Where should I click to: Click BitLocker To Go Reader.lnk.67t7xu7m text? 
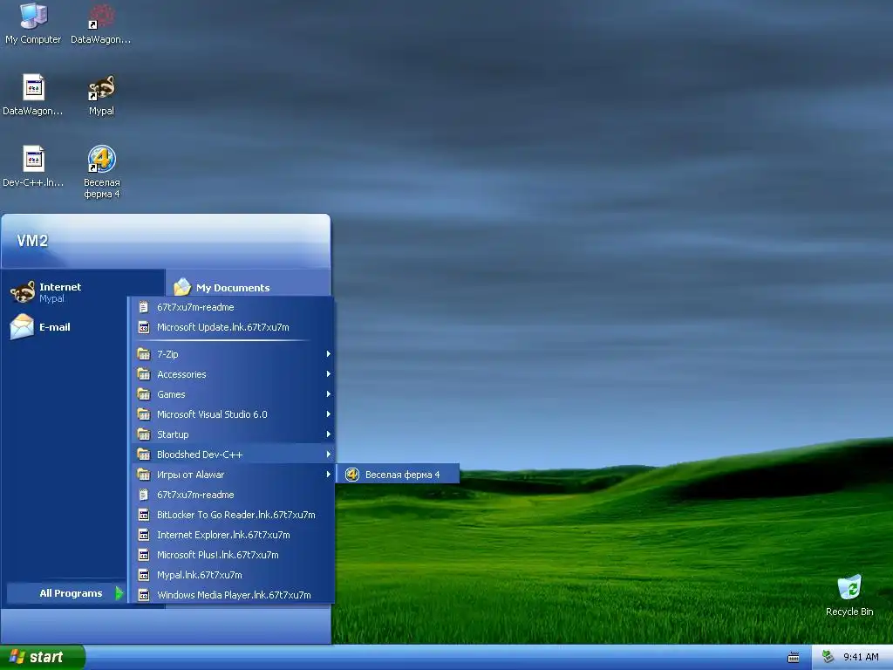(x=235, y=515)
